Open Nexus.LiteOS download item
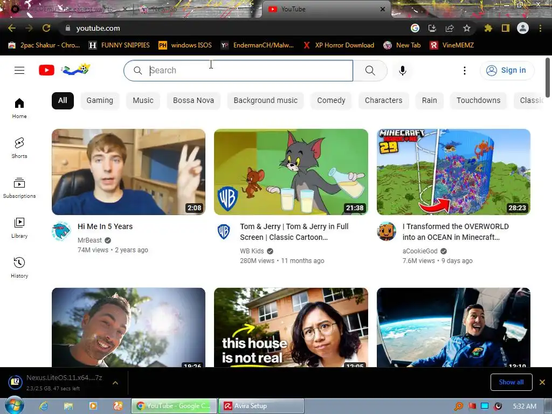 point(56,382)
